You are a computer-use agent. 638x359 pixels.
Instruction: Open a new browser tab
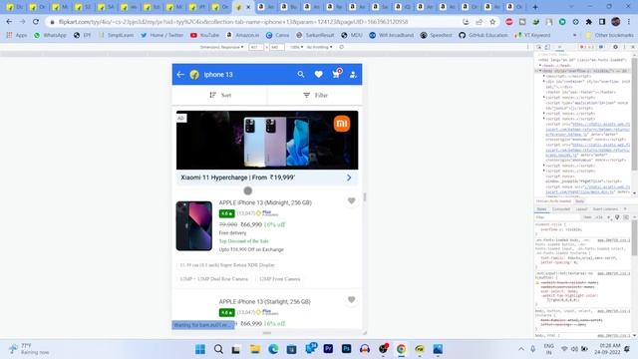tap(535, 7)
